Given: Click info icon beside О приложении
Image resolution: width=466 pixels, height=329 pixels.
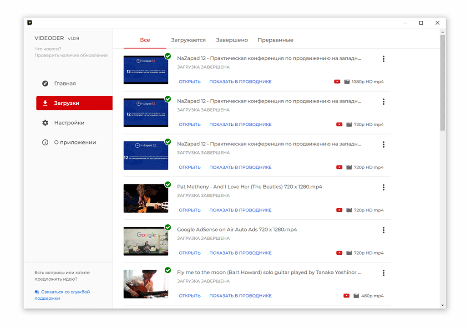Looking at the screenshot, I should pyautogui.click(x=45, y=143).
